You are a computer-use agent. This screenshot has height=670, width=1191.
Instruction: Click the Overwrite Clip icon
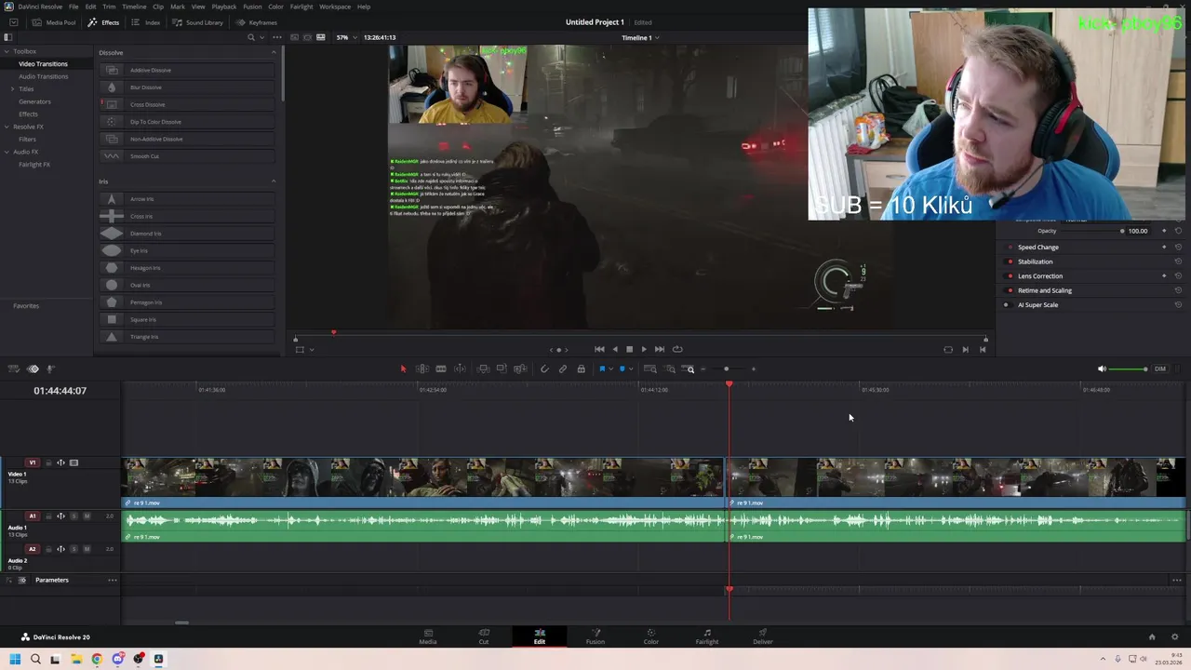(502, 368)
